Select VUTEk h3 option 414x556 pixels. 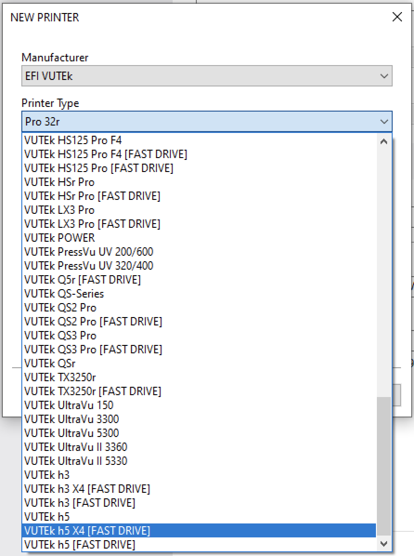pyautogui.click(x=200, y=475)
